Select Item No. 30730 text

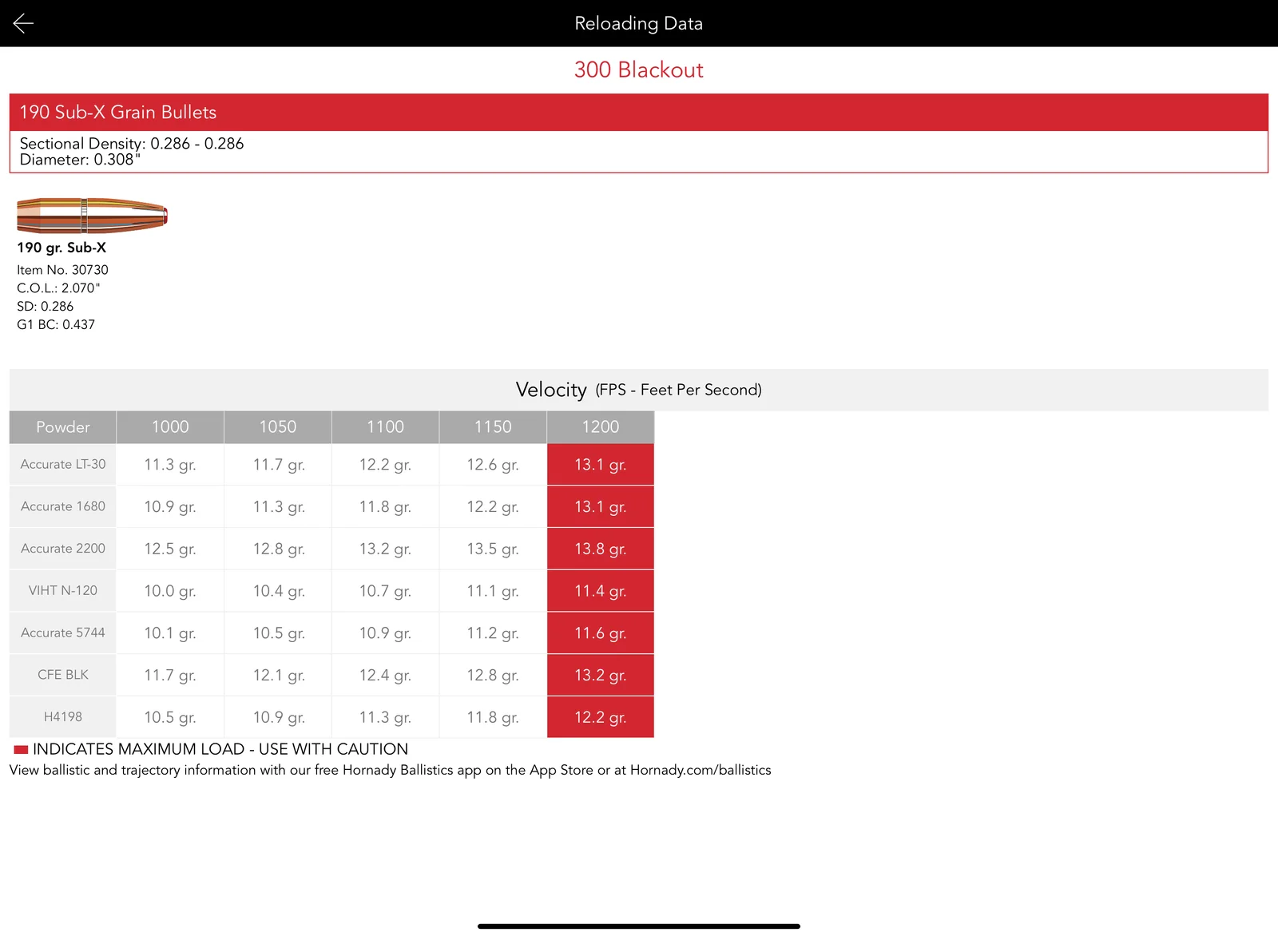pyautogui.click(x=62, y=270)
